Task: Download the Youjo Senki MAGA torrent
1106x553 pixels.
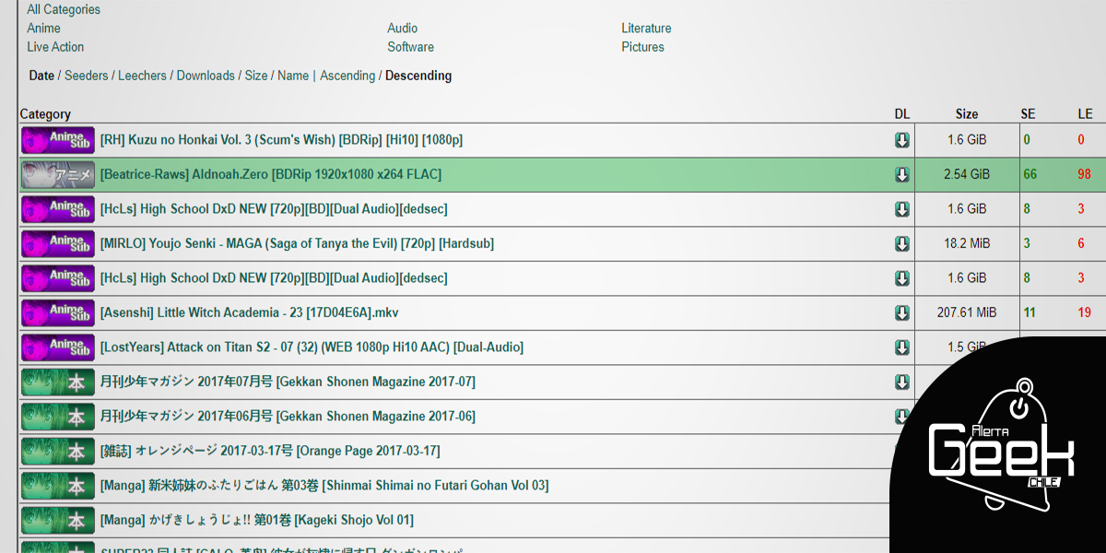Action: [902, 244]
